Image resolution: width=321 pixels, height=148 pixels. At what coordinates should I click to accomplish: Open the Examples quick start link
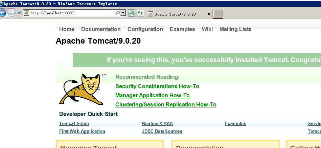point(235,123)
